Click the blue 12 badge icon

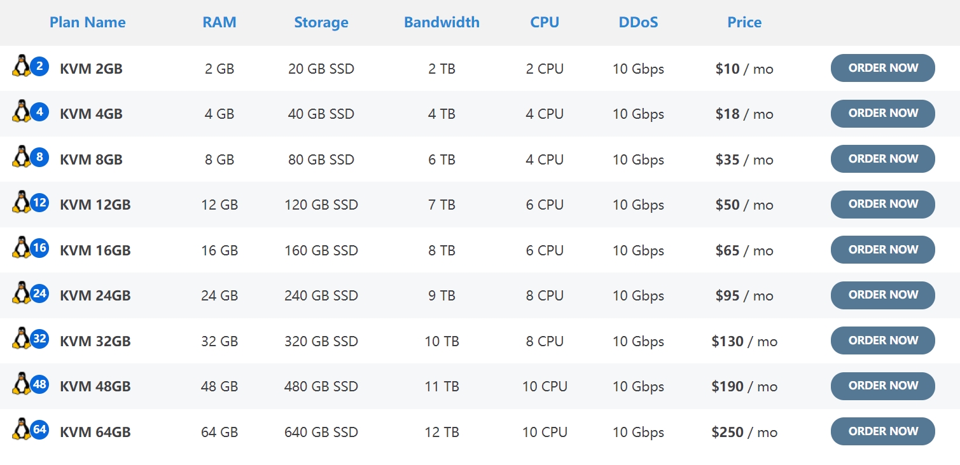coord(39,203)
